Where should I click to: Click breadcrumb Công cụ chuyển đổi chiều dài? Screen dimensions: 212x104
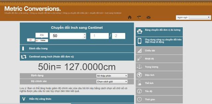(75, 13)
